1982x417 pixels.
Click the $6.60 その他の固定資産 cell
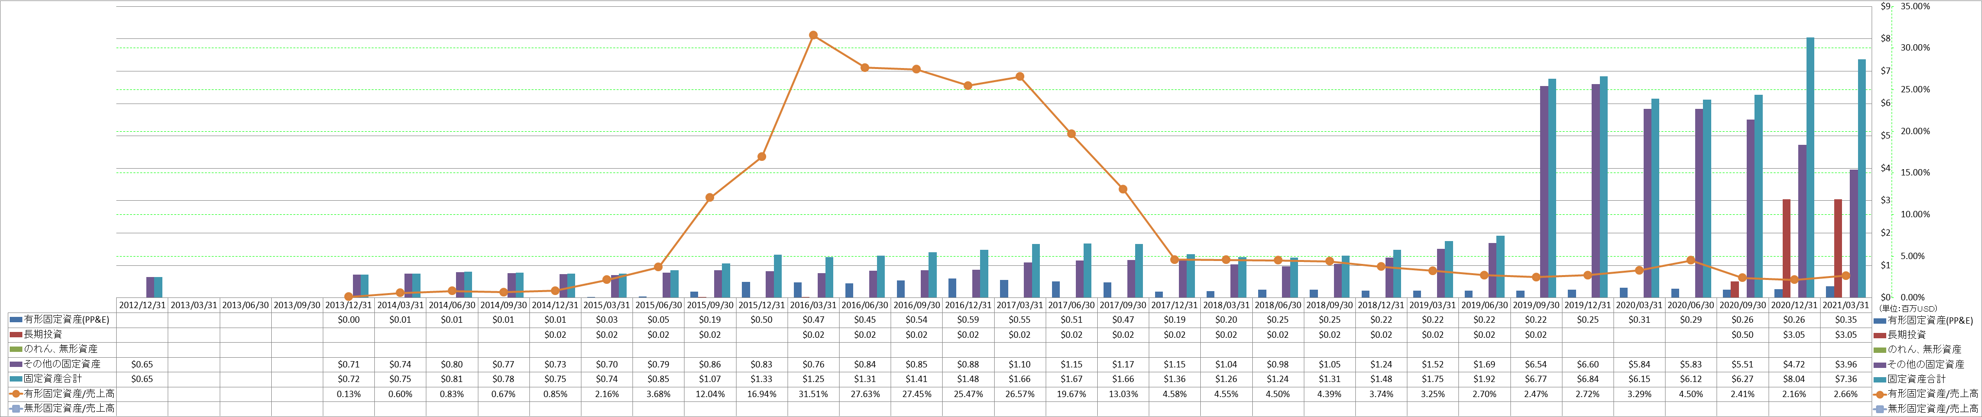[x=1587, y=364]
